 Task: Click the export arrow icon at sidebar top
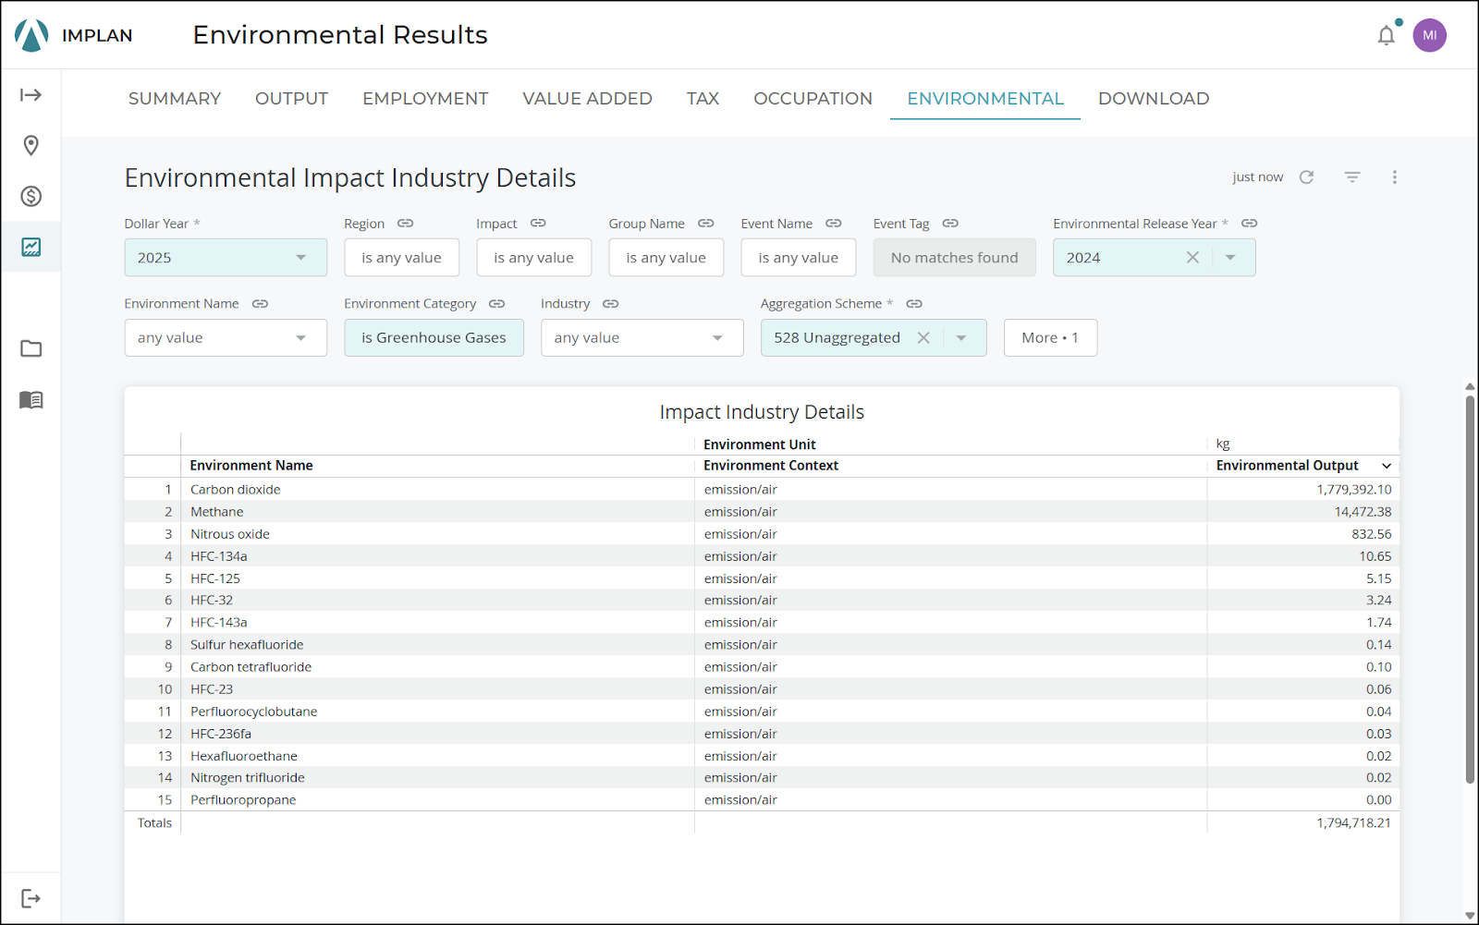tap(31, 94)
